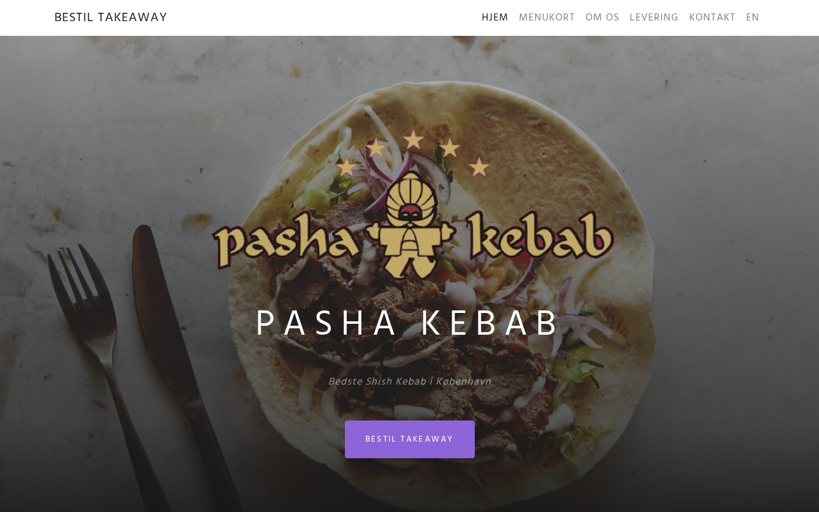Click the 'Bedste Shish Kebab i København' tagline
819x512 pixels.
pyautogui.click(x=409, y=382)
